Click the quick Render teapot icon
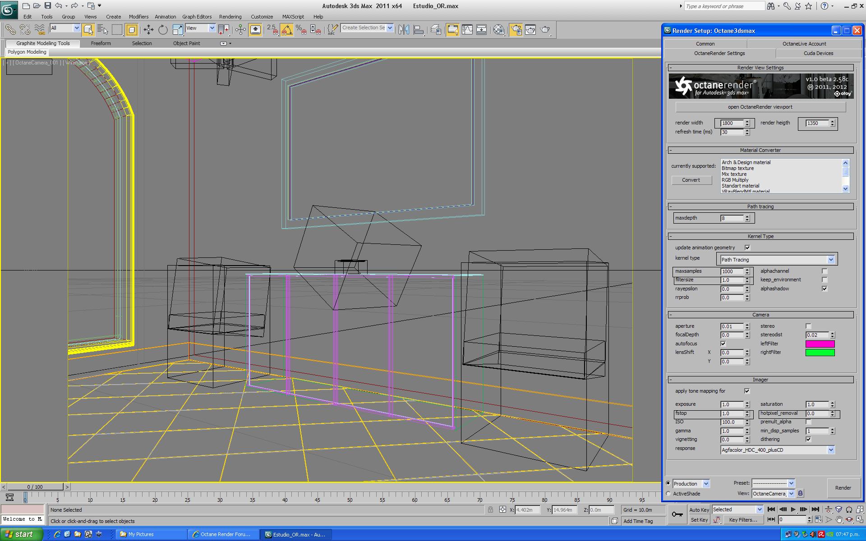 [545, 30]
